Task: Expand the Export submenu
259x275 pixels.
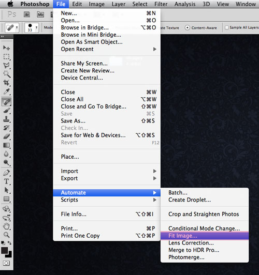Action: (107, 178)
